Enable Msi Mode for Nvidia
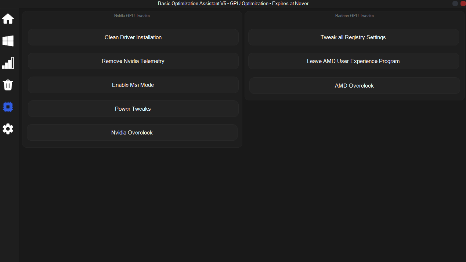The width and height of the screenshot is (466, 262). [133, 85]
